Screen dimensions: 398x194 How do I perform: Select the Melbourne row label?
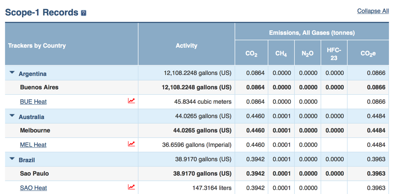(35, 131)
